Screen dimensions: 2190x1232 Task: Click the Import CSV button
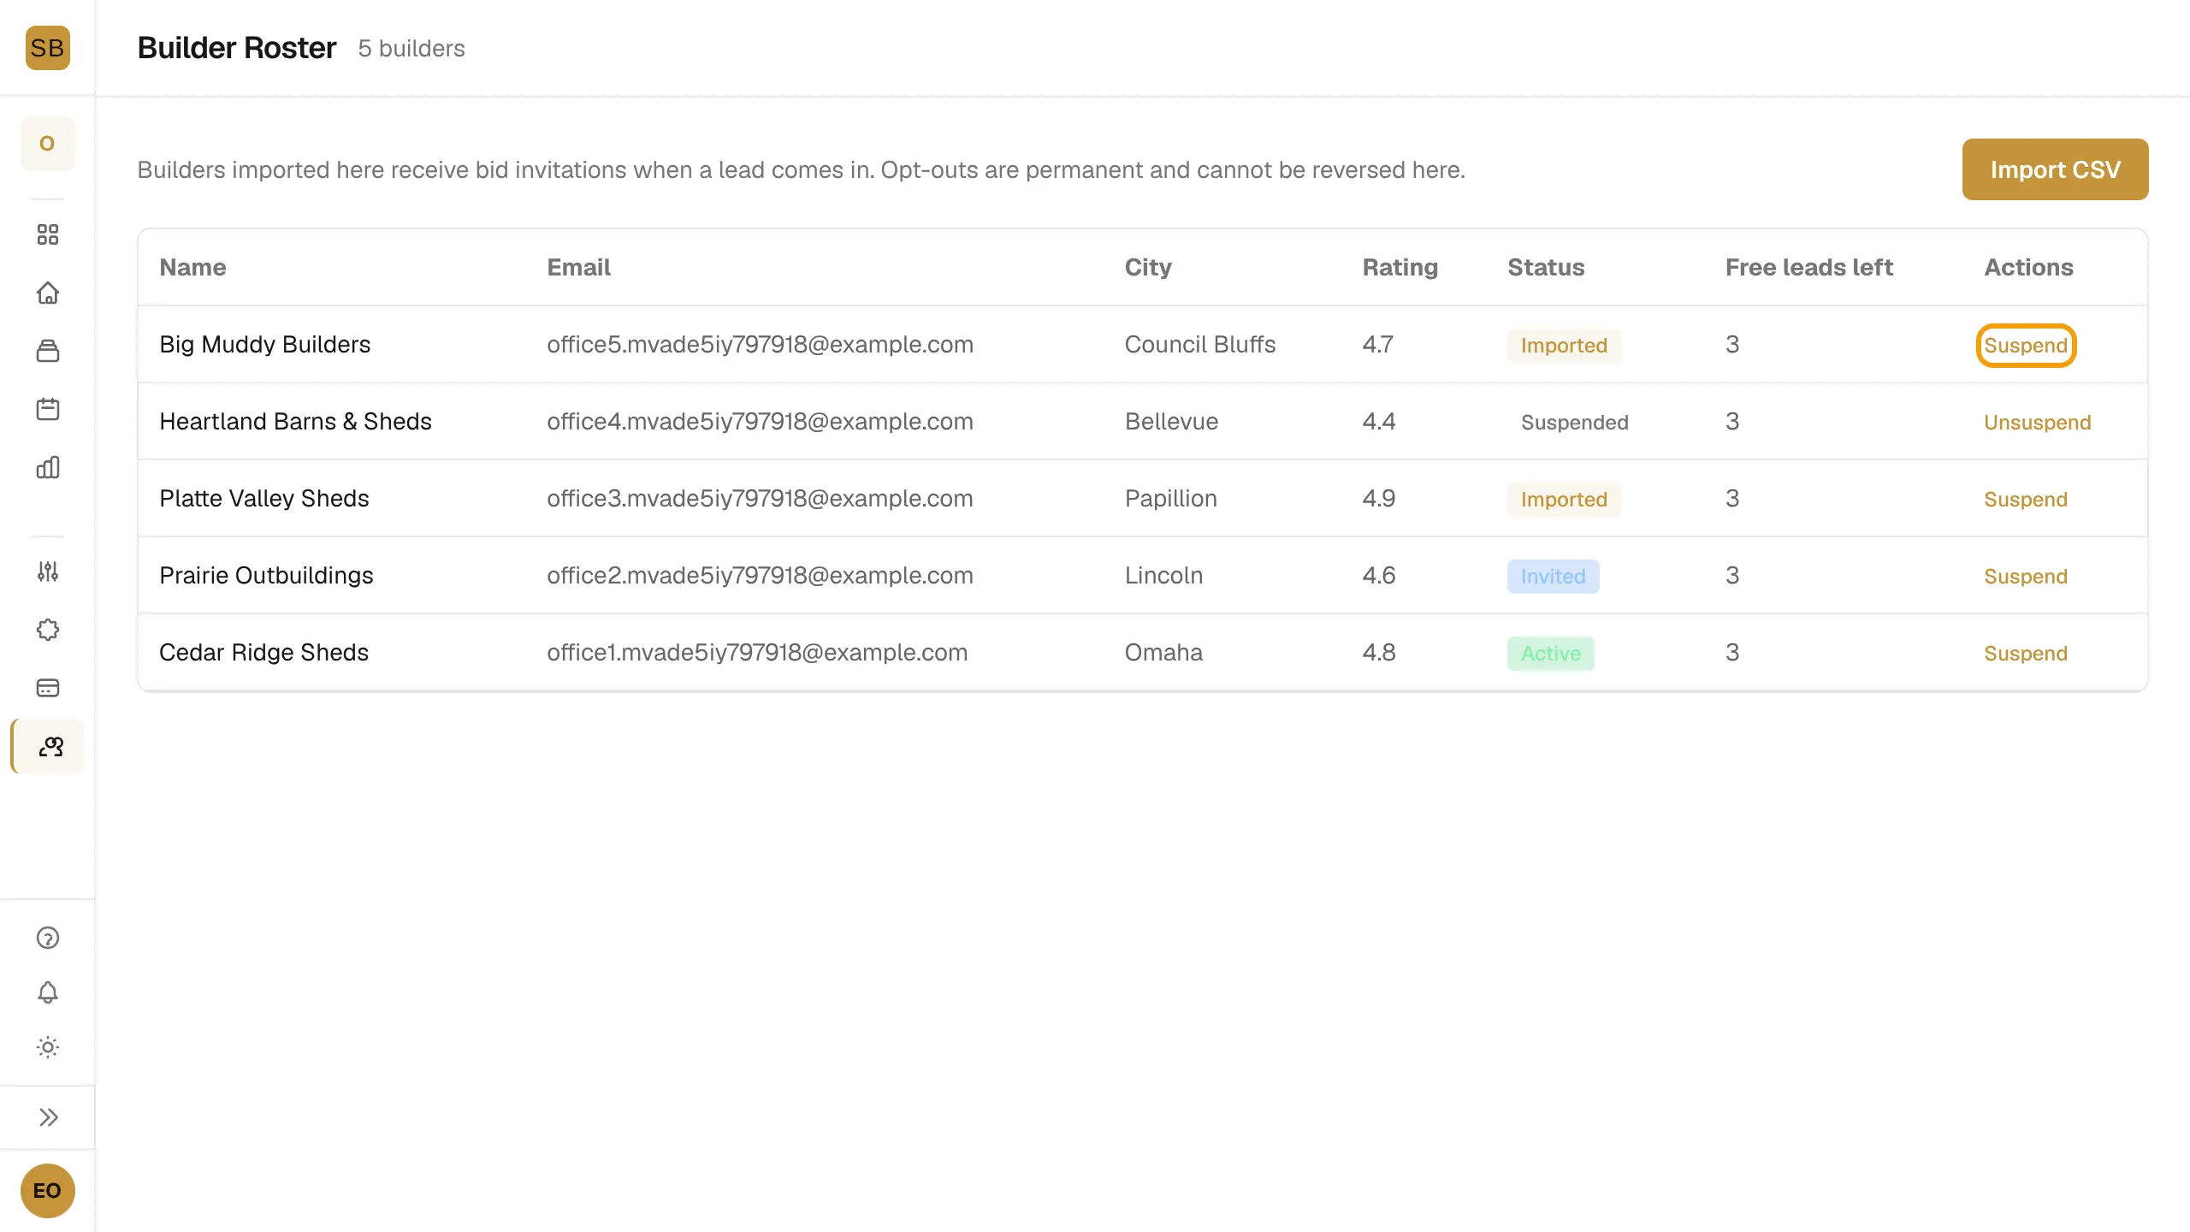click(2055, 169)
